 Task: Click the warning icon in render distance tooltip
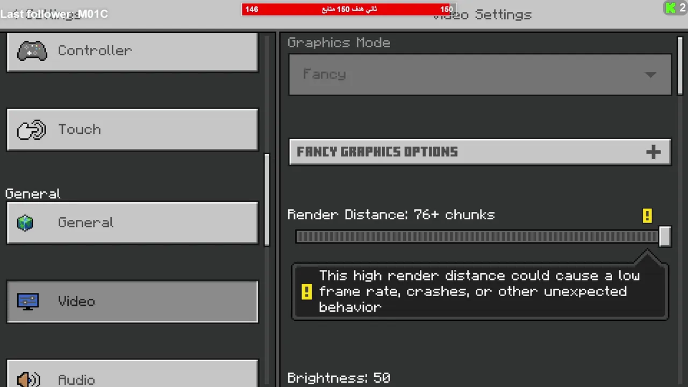pos(306,291)
